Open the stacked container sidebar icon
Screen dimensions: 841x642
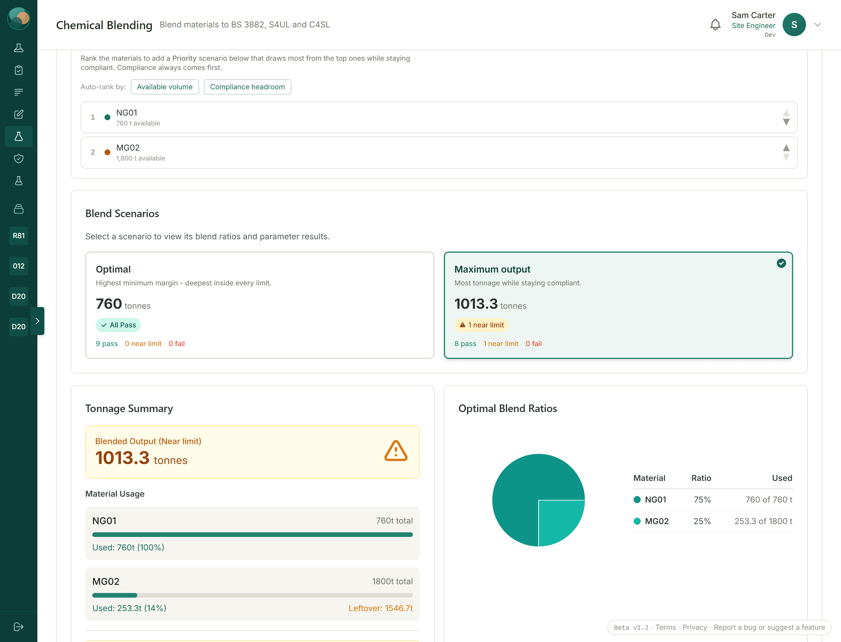(19, 209)
